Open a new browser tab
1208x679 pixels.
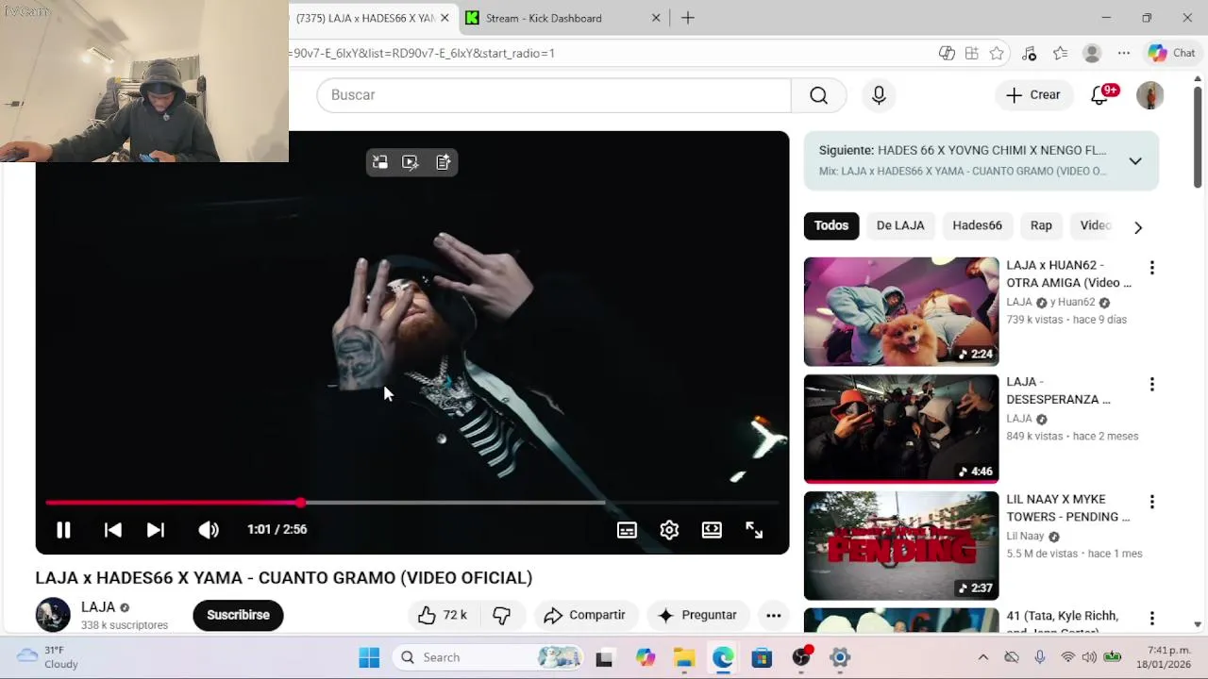[x=688, y=18]
